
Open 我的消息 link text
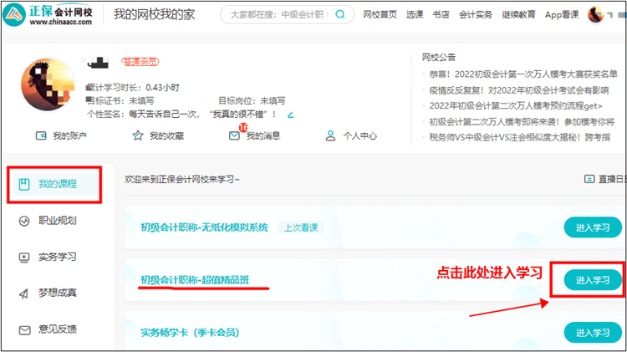[263, 136]
